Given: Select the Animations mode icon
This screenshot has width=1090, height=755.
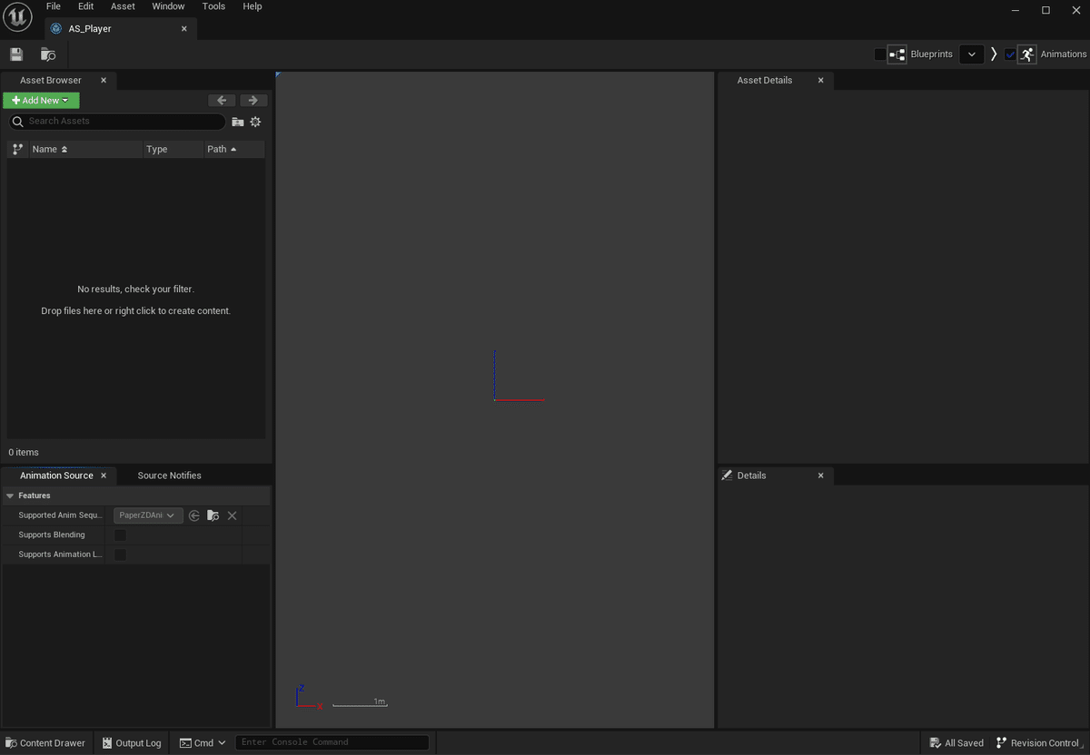Looking at the screenshot, I should 1027,54.
